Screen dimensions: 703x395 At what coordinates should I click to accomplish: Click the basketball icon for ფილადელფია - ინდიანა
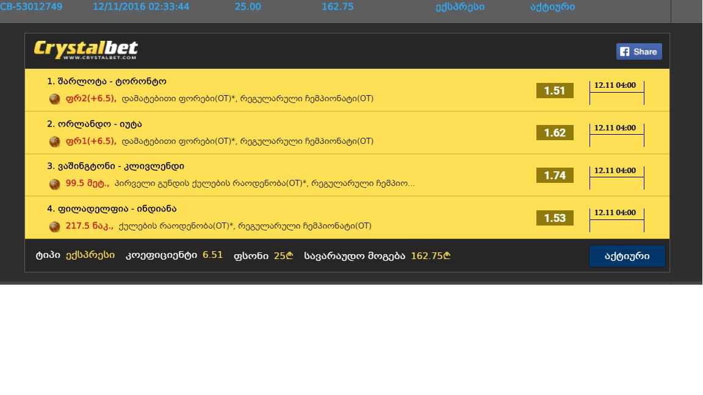pos(55,227)
